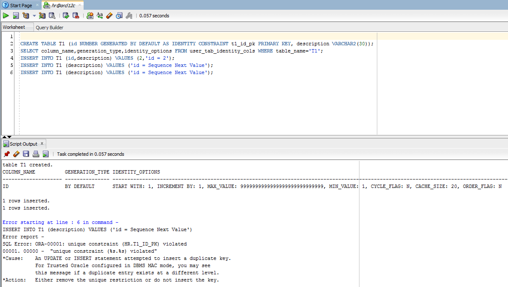Screen dimensions: 508x287
Task: Open the Unshared SQL Worksheet icon
Action: [x=90, y=16]
